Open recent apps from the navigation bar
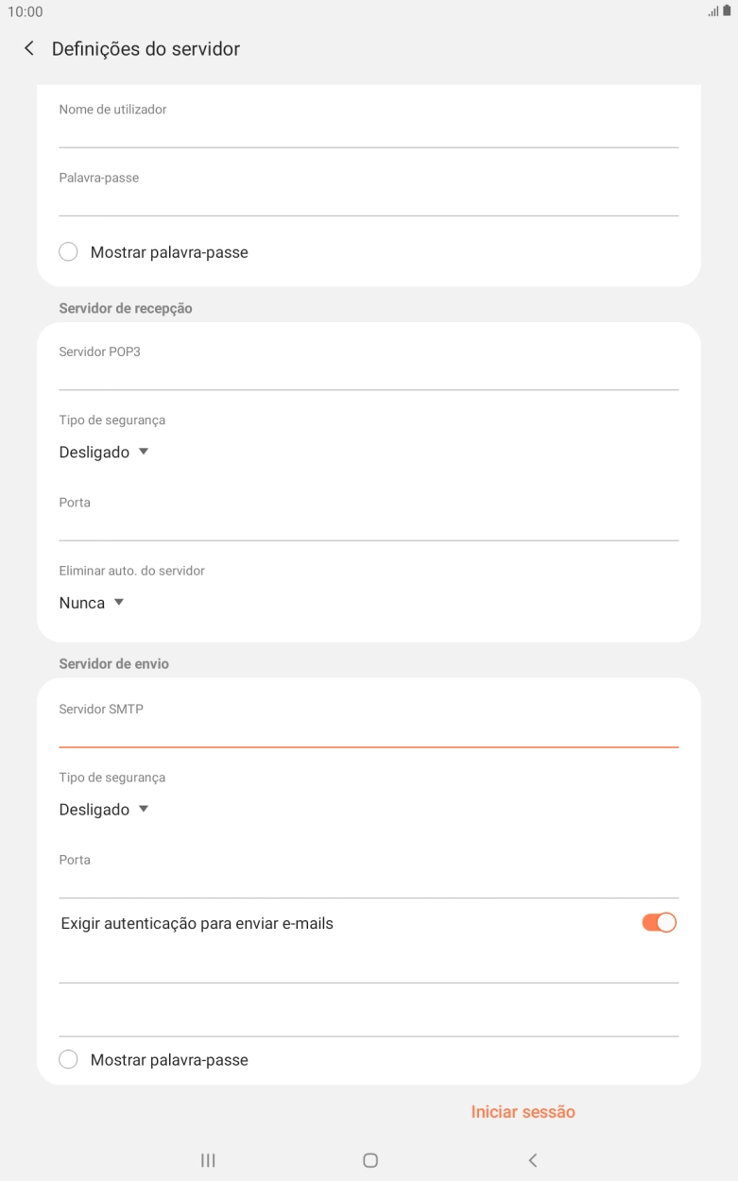The height and width of the screenshot is (1181, 738). (x=207, y=1159)
